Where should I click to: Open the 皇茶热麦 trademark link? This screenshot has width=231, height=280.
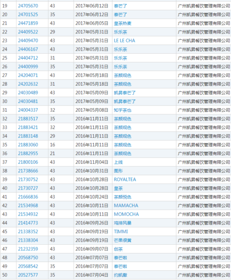pos(123,23)
